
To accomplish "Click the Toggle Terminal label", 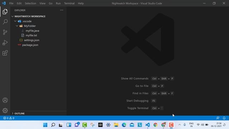I will [138, 108].
